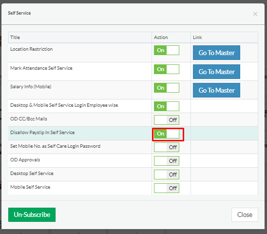
Task: Open Go To Master for Mark Attendance
Action: (x=216, y=72)
